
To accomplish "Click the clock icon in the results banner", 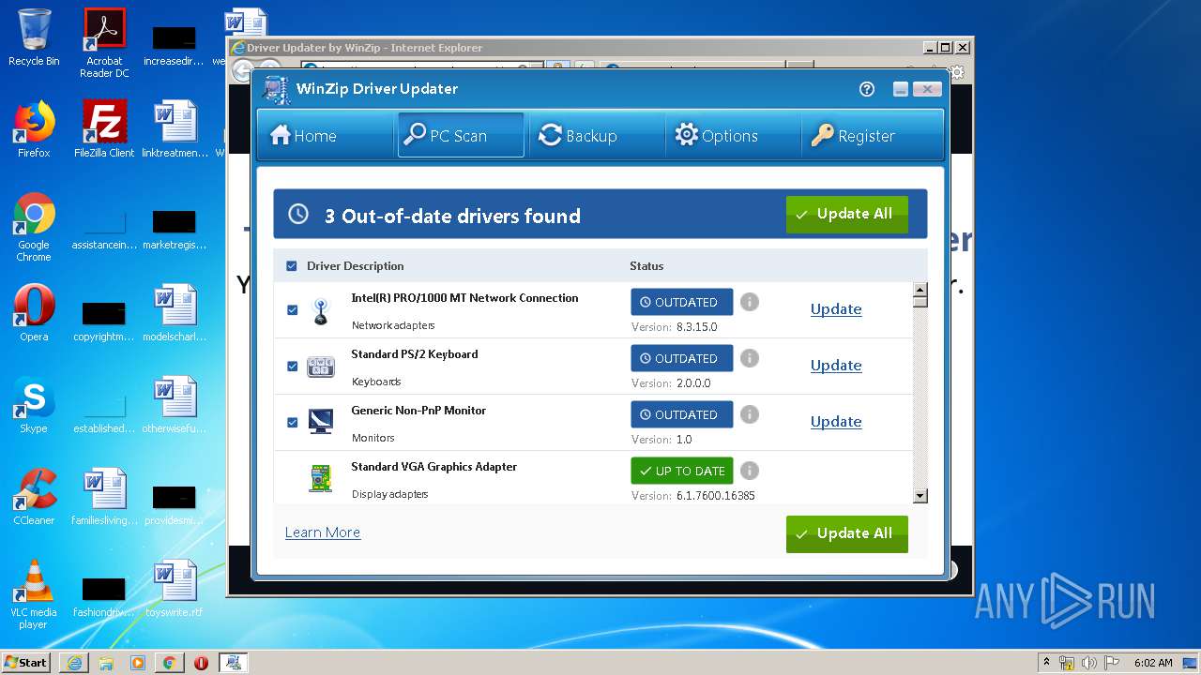I will tap(298, 214).
